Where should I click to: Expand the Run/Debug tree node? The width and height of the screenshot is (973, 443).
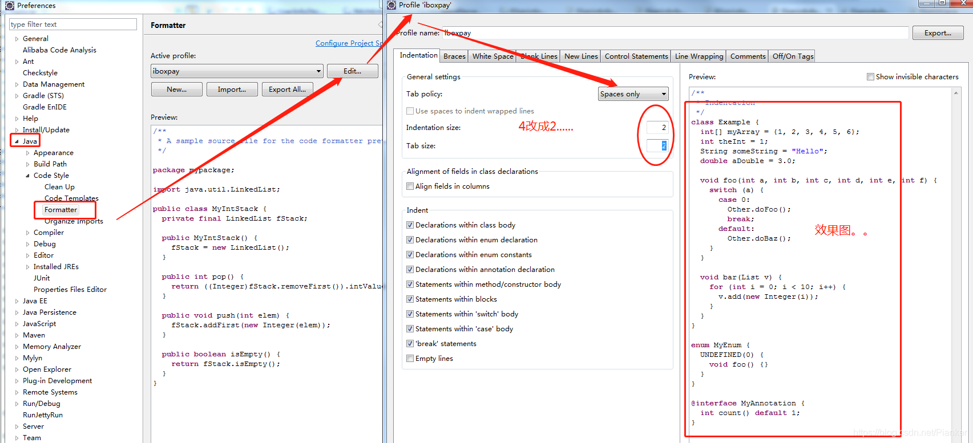coord(17,404)
